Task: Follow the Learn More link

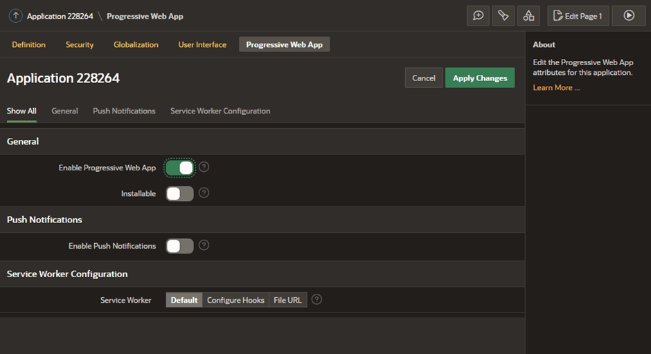Action: (556, 88)
